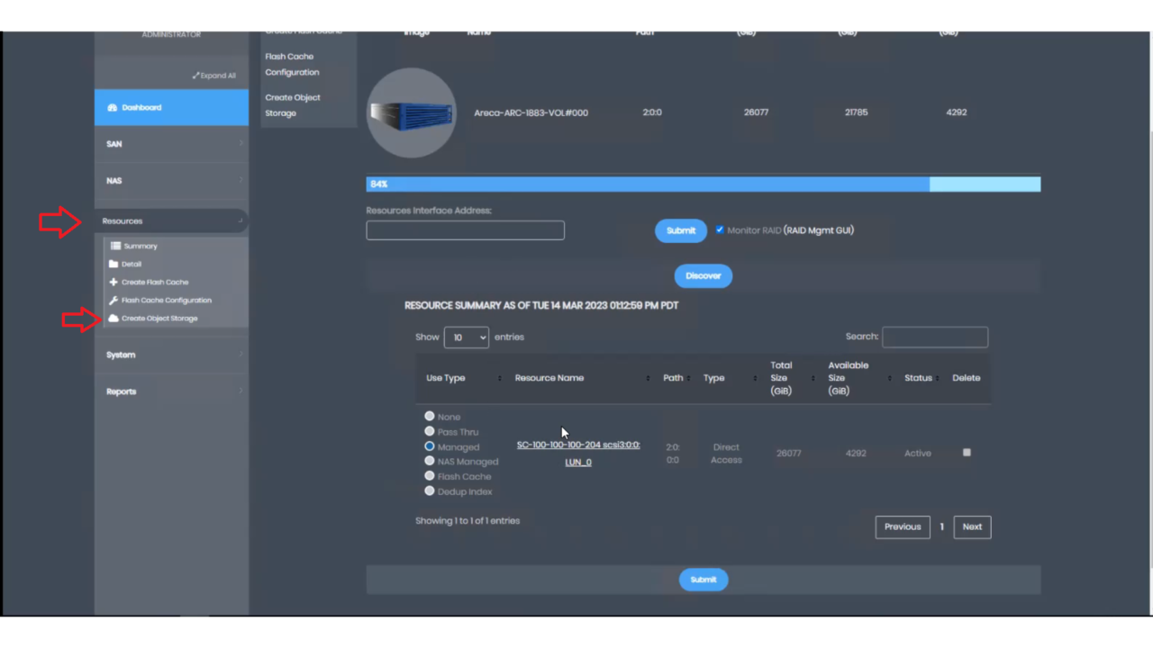Screen dimensions: 1153x648
Task: Collapse the Resources section
Action: (x=123, y=220)
